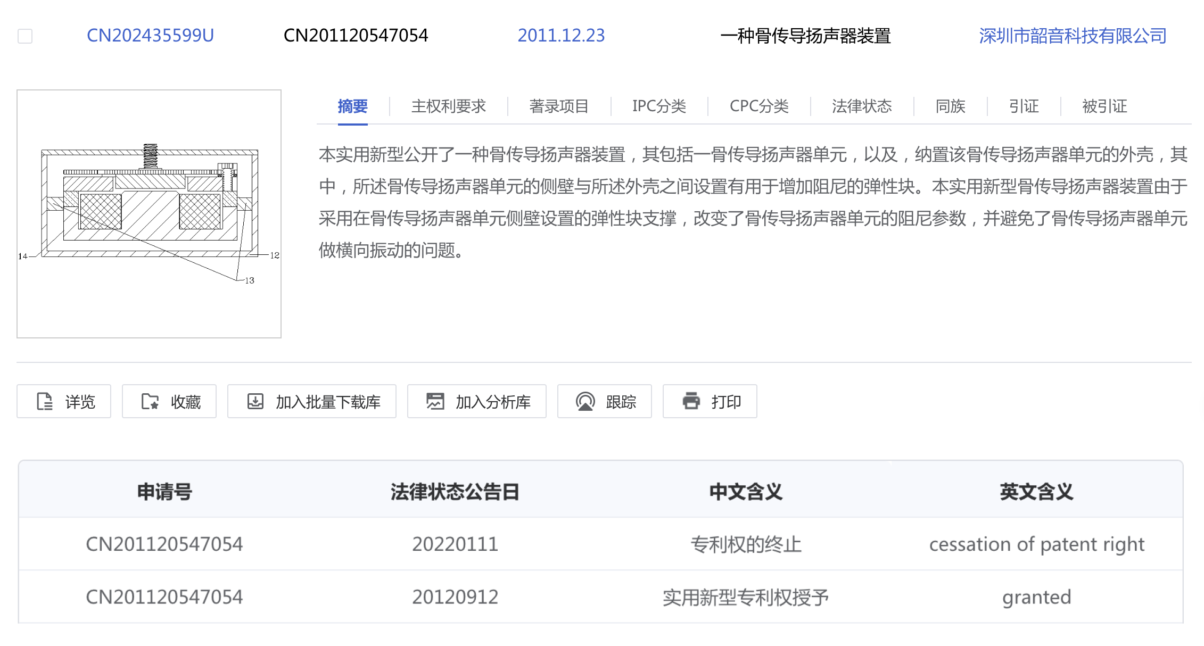The height and width of the screenshot is (646, 1204).
Task: Select cell 专利权的终止
Action: point(746,544)
